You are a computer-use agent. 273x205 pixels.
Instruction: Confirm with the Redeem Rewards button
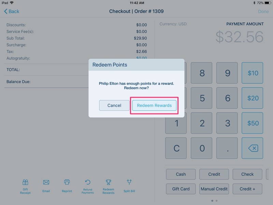click(154, 105)
